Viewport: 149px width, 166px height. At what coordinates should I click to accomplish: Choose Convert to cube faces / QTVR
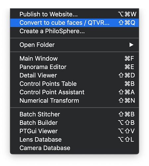pyautogui.click(x=74, y=23)
